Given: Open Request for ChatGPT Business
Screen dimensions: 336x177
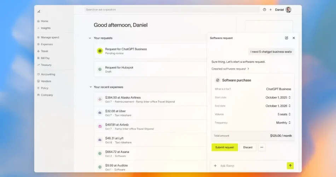Looking at the screenshot, I should pos(150,51).
